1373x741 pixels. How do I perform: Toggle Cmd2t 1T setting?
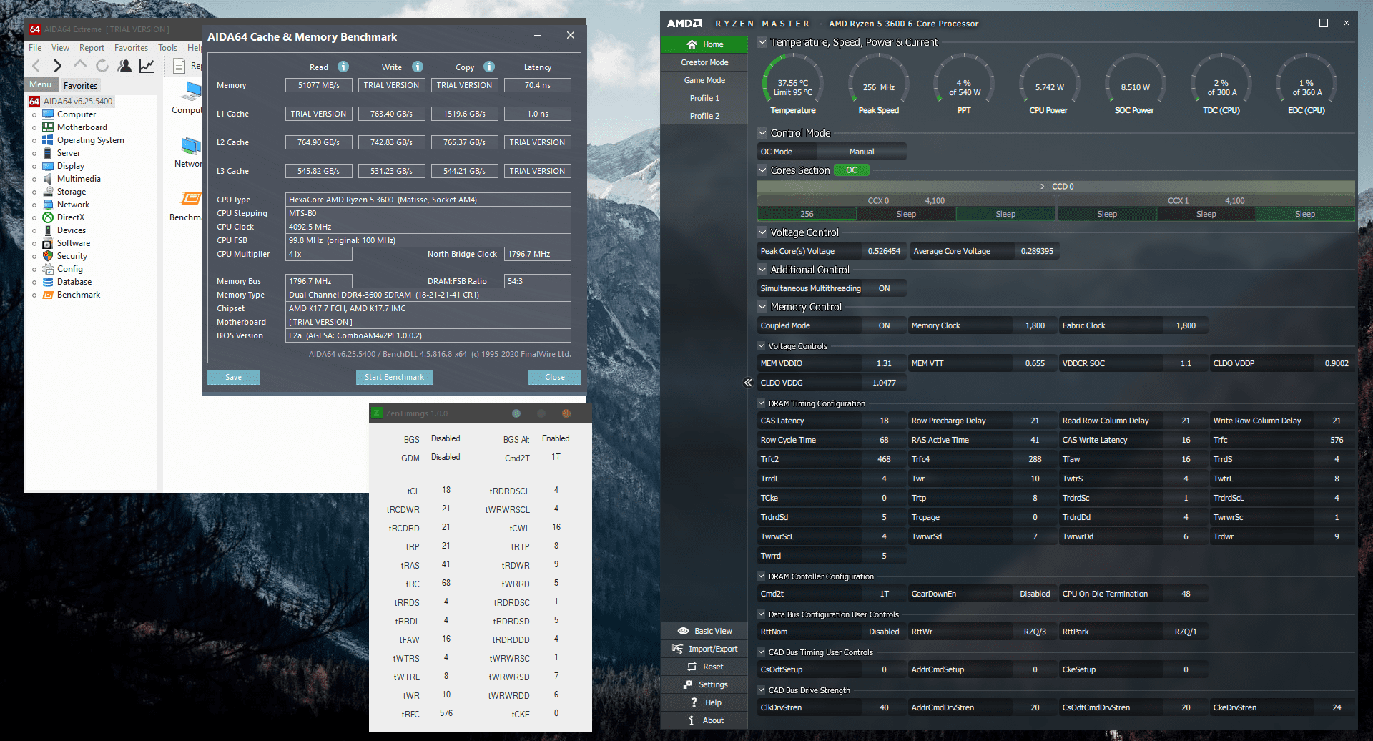pyautogui.click(x=884, y=594)
